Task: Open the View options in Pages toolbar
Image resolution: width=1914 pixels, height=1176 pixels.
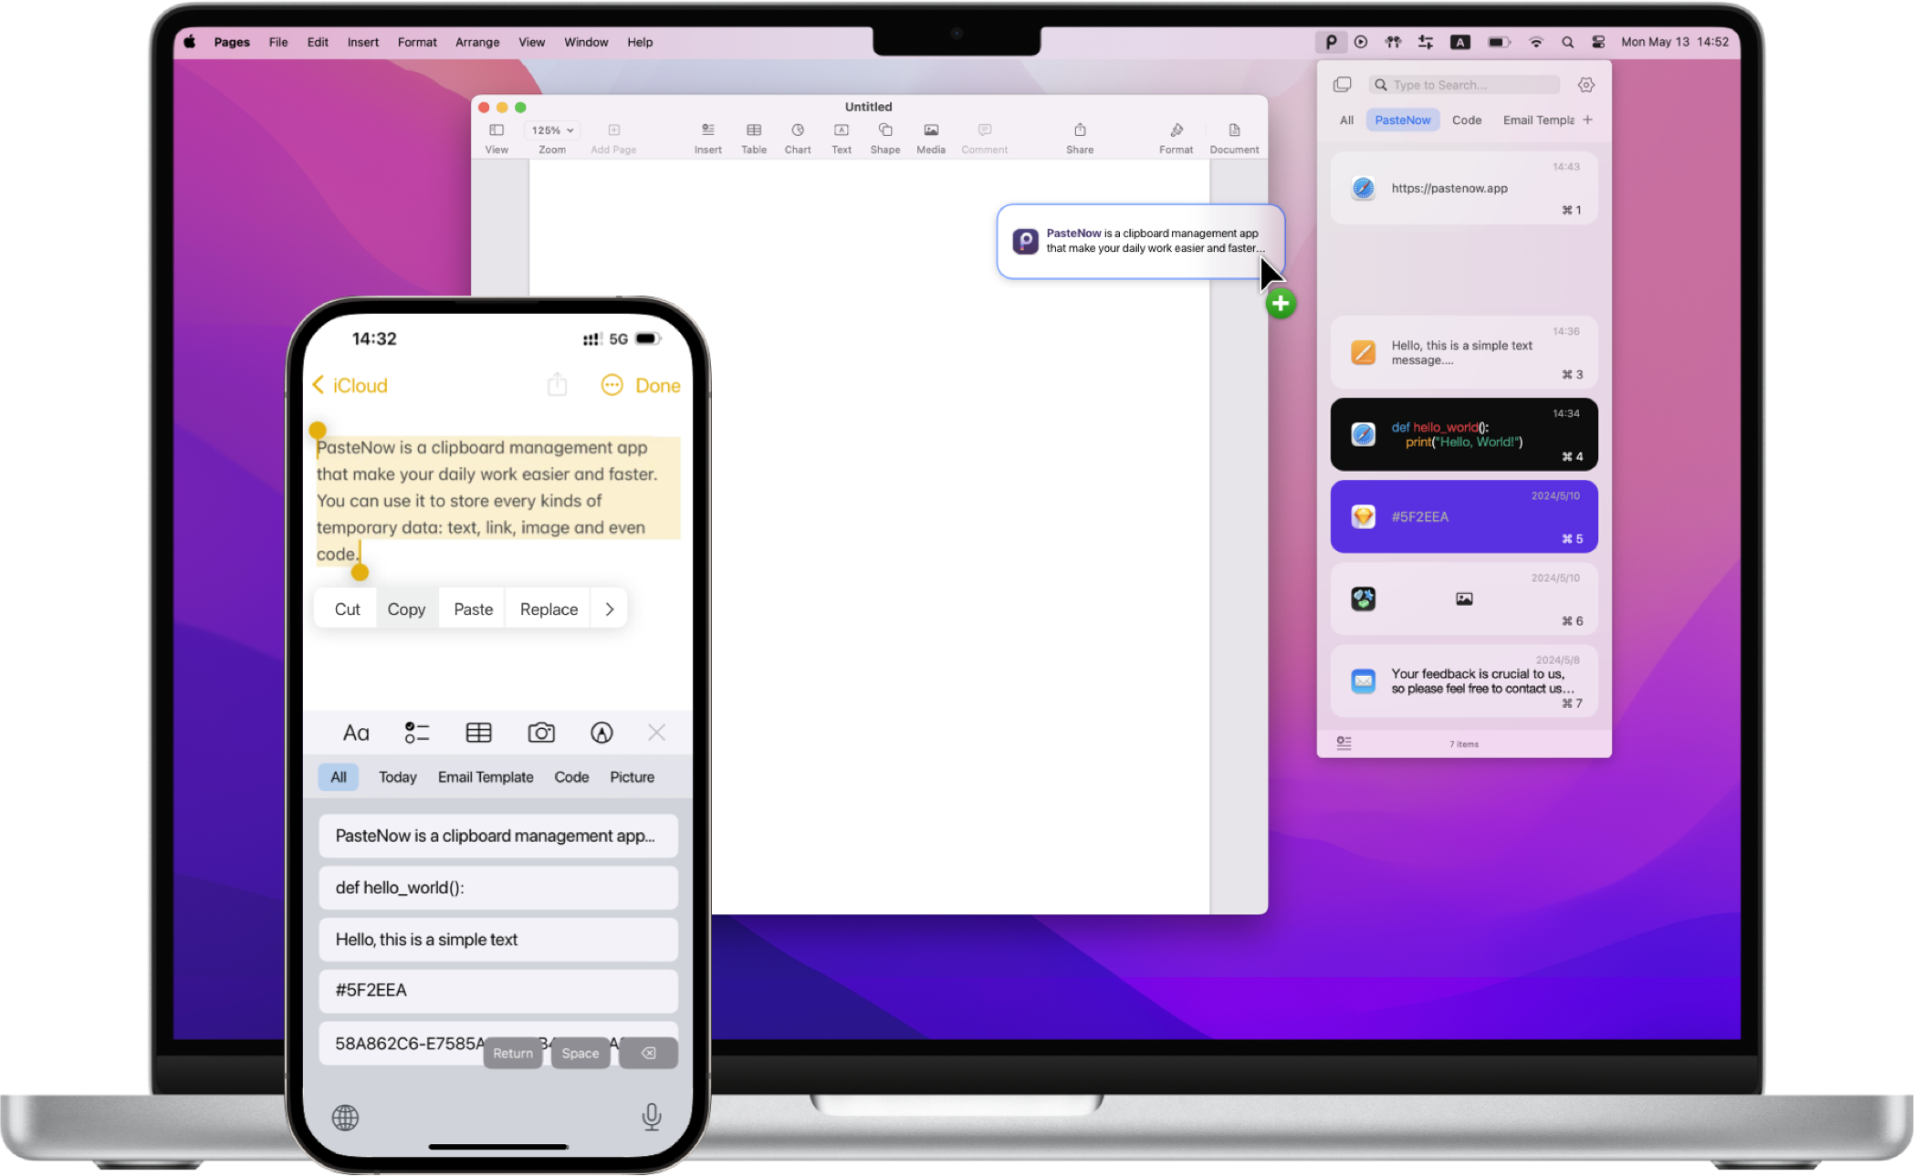Action: [496, 137]
